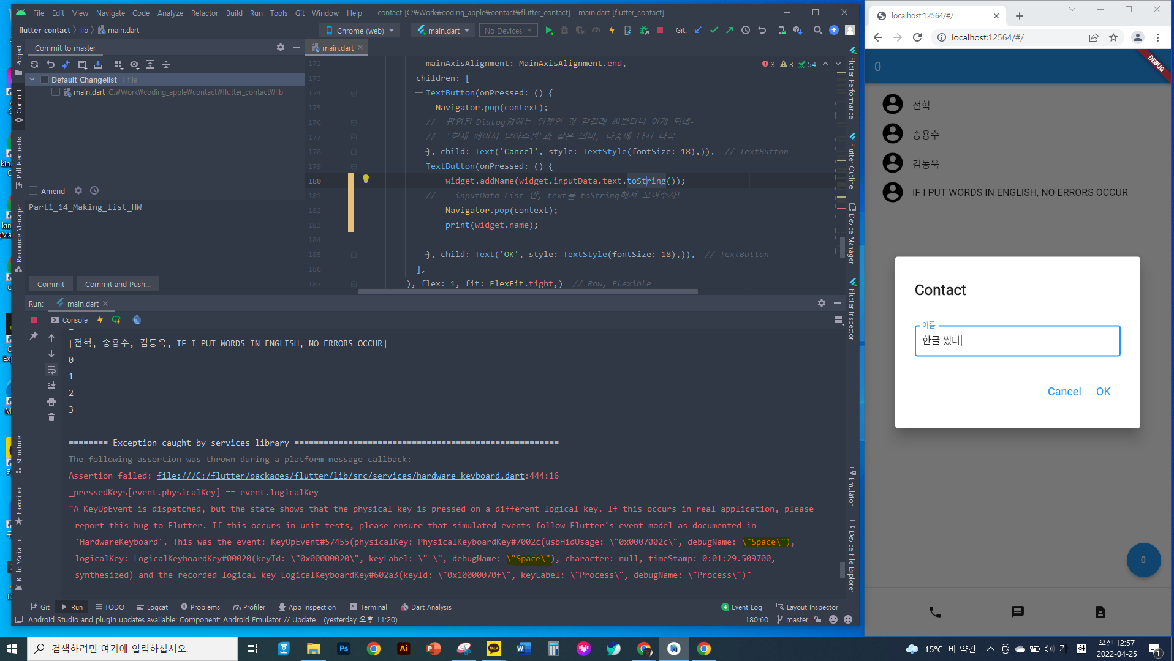Viewport: 1174px width, 661px height.
Task: Open the Refactor menu
Action: 204,13
